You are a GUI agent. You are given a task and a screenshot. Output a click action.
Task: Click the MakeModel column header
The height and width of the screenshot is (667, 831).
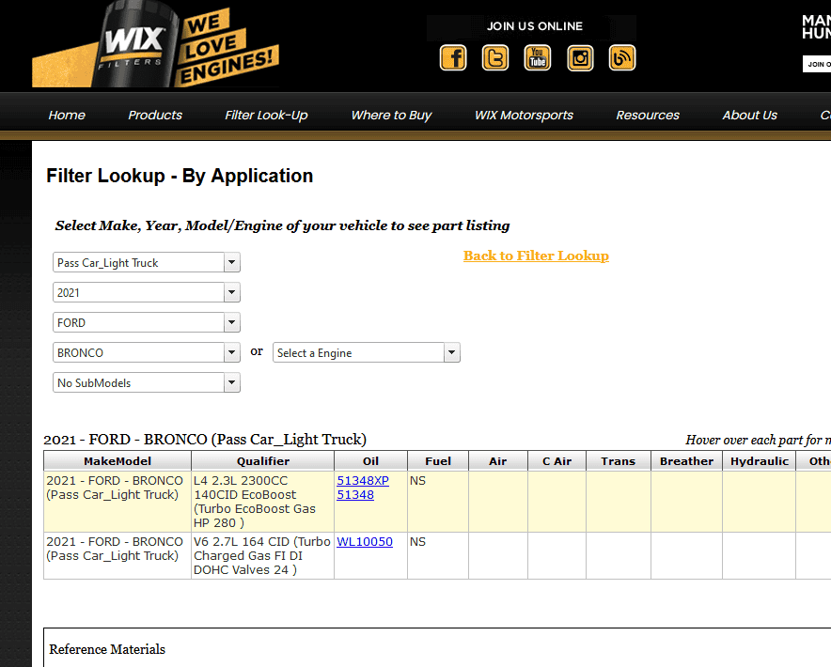coord(118,461)
